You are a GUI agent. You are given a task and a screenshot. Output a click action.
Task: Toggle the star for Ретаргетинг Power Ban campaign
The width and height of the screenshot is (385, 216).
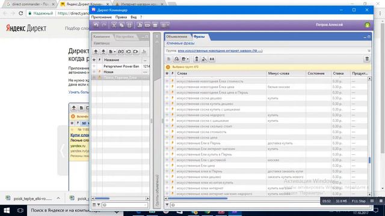(94, 66)
